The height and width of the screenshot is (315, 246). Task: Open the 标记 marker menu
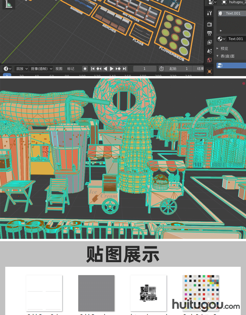coord(71,69)
